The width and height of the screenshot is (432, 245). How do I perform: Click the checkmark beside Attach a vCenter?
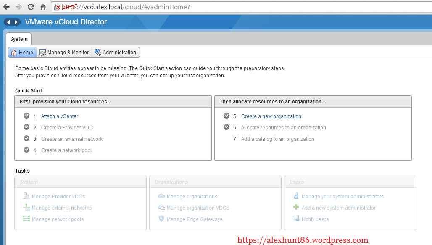coord(26,116)
